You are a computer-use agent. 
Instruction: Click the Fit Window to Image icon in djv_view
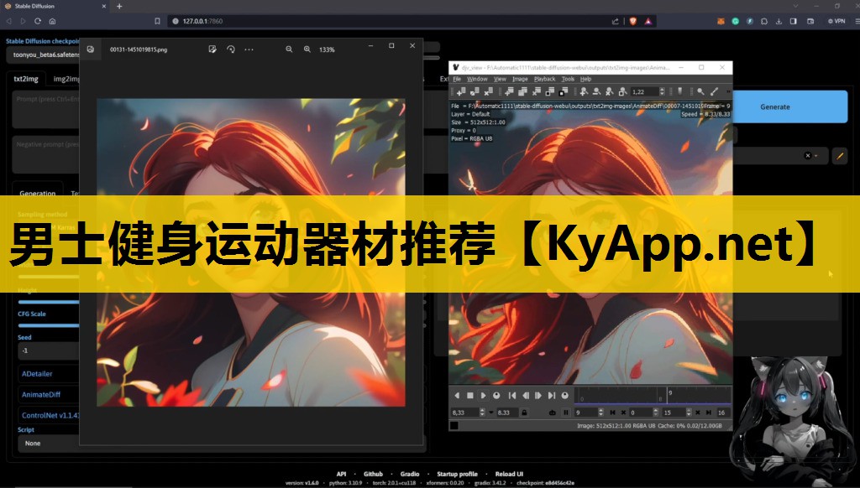tap(550, 91)
